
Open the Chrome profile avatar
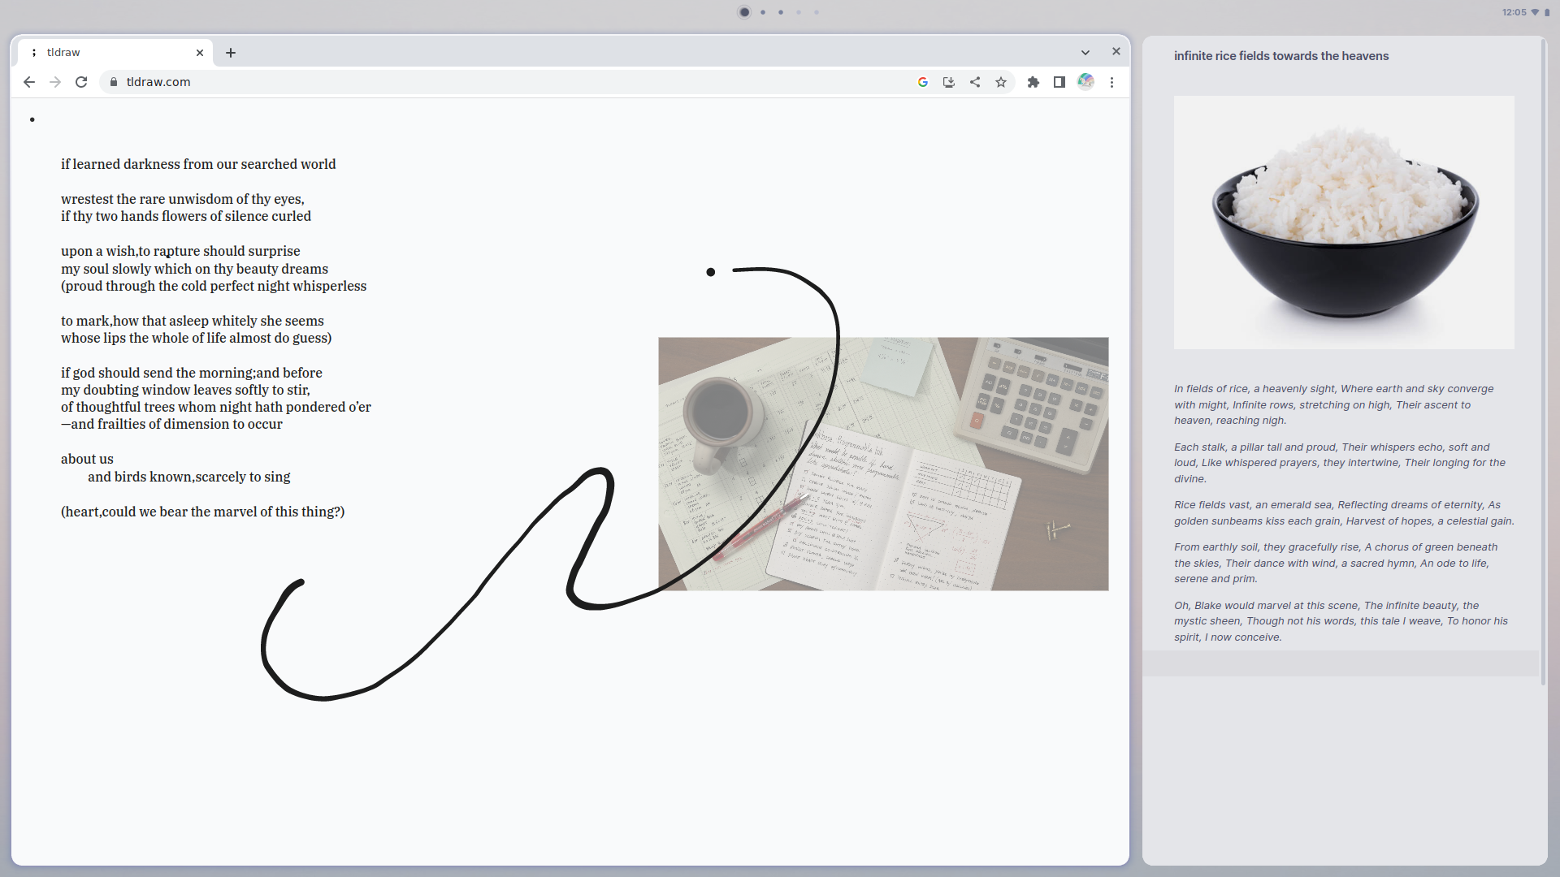click(x=1085, y=81)
